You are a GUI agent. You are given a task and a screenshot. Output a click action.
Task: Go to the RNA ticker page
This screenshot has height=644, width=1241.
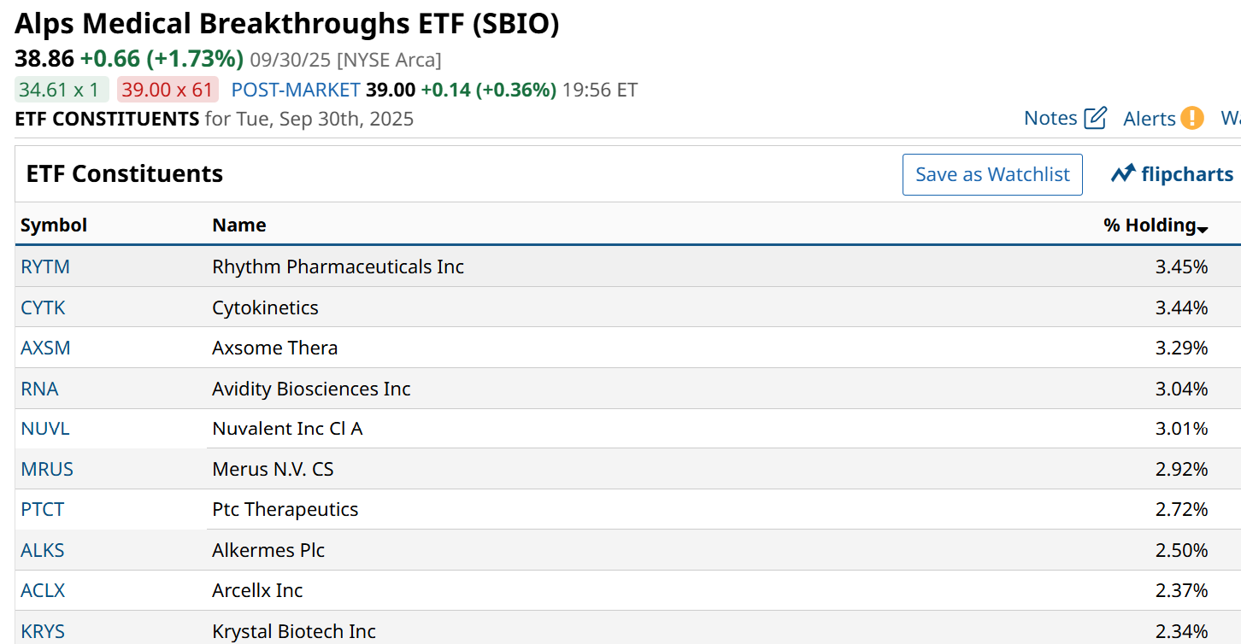39,389
